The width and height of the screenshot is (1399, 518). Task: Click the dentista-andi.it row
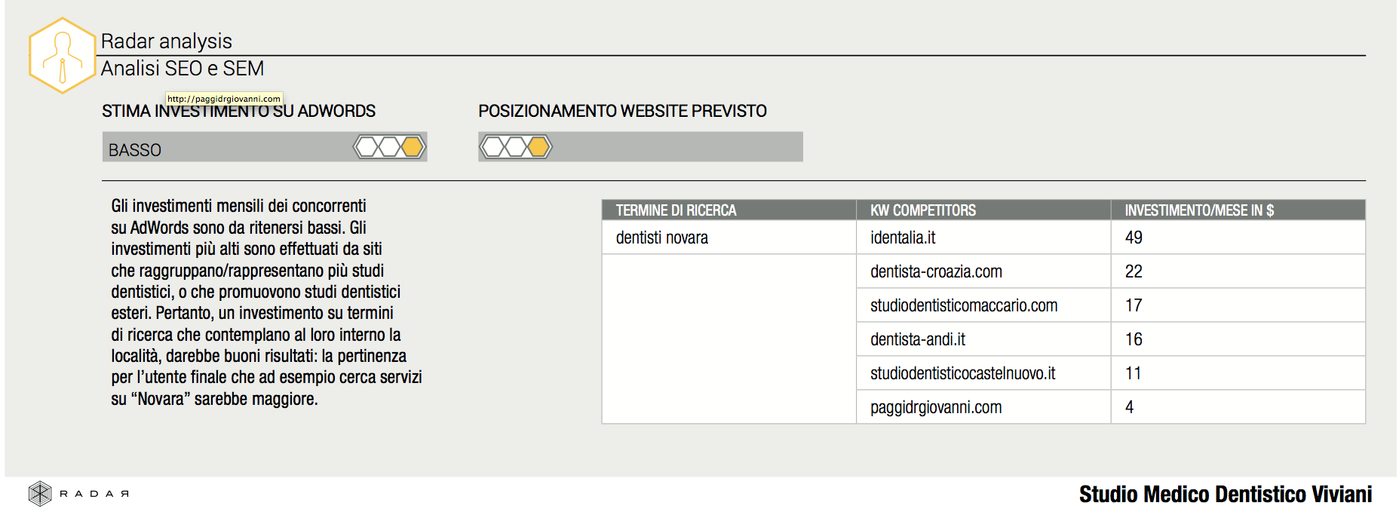click(918, 340)
